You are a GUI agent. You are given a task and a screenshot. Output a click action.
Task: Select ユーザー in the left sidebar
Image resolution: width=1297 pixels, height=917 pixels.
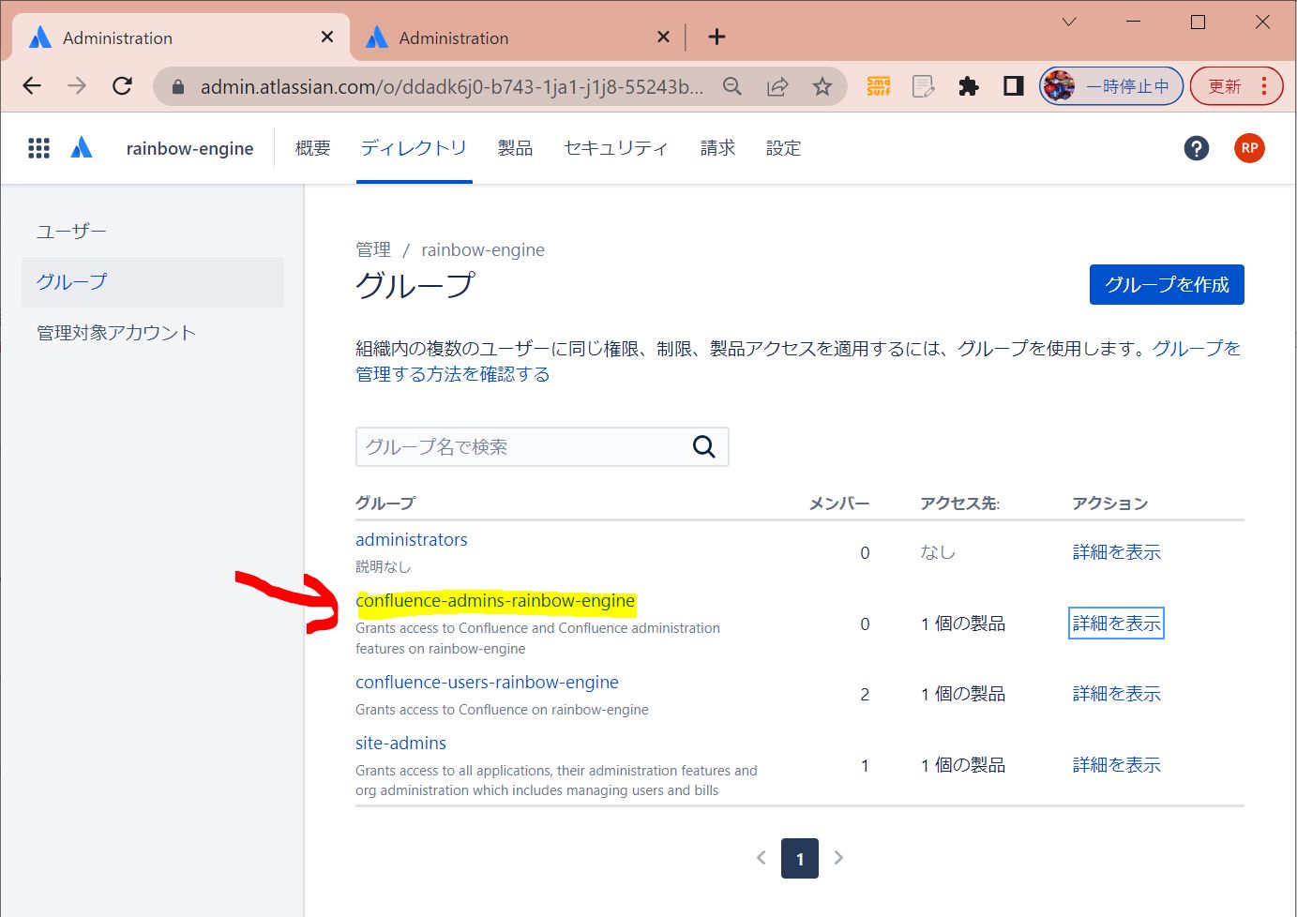point(71,232)
